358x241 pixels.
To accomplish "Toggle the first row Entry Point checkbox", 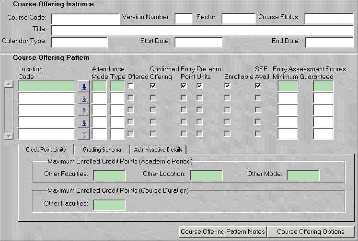I will point(184,86).
